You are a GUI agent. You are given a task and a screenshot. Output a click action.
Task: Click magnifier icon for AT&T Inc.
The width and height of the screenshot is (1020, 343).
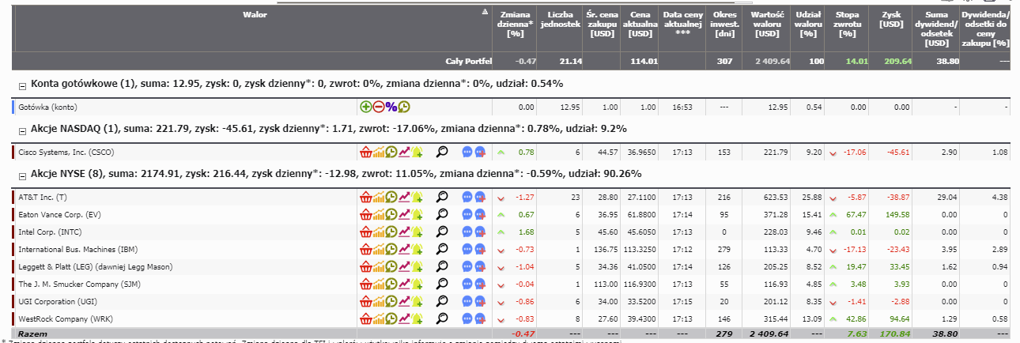[442, 197]
